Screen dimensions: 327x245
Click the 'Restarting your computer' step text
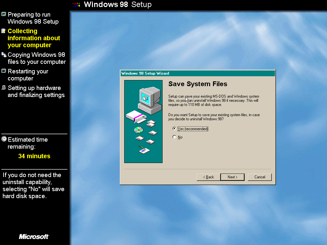pos(28,75)
